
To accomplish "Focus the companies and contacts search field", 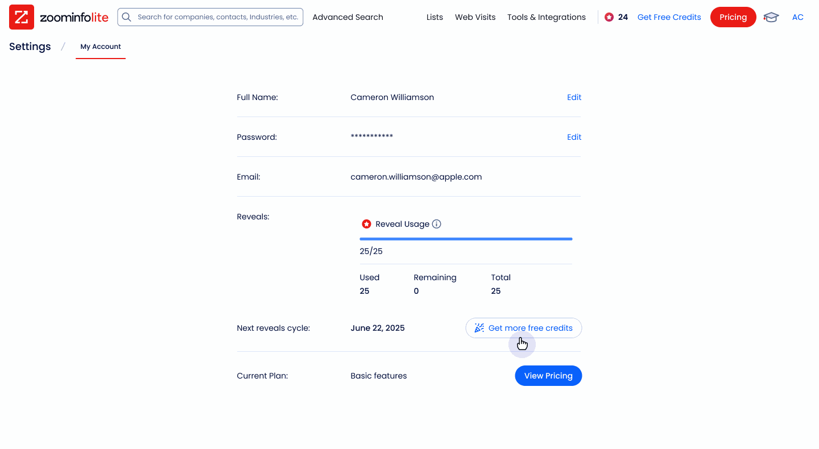I will 210,17.
